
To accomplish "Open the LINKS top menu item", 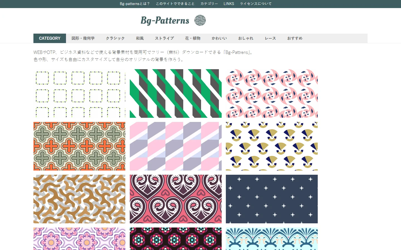I will [229, 4].
